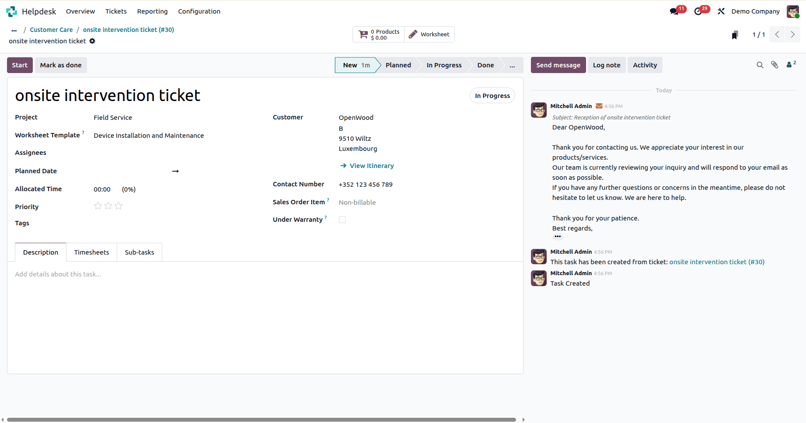Click the View Itinerary link
This screenshot has height=423, width=806.
pos(371,165)
